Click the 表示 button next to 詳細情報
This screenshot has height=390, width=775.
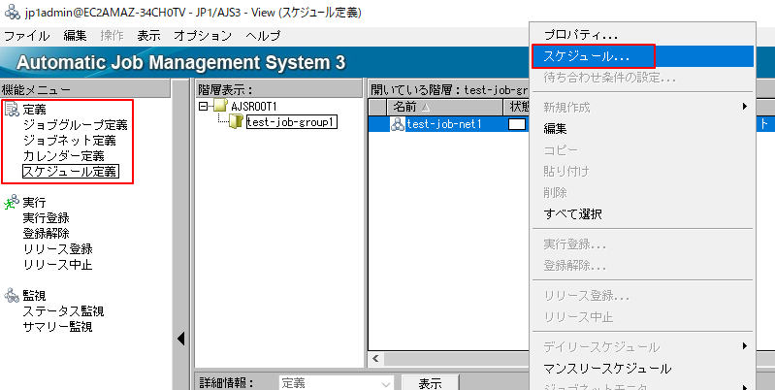[430, 382]
